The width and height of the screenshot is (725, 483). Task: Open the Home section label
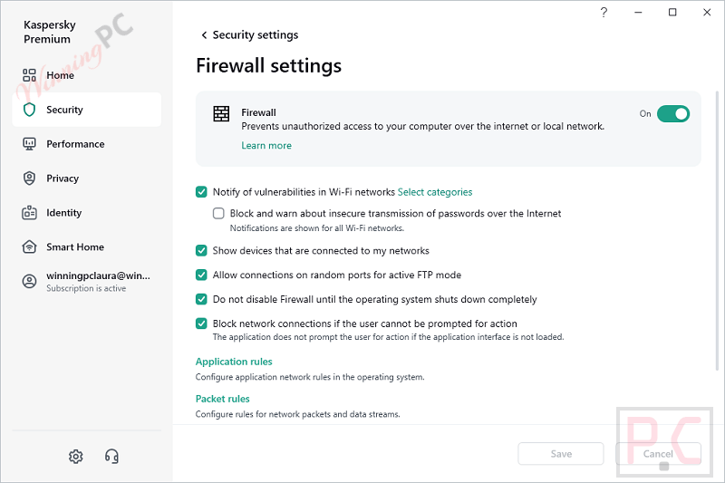[x=60, y=75]
